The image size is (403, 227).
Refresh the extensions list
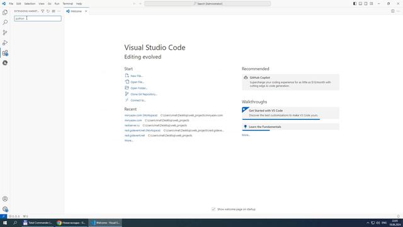pyautogui.click(x=48, y=11)
